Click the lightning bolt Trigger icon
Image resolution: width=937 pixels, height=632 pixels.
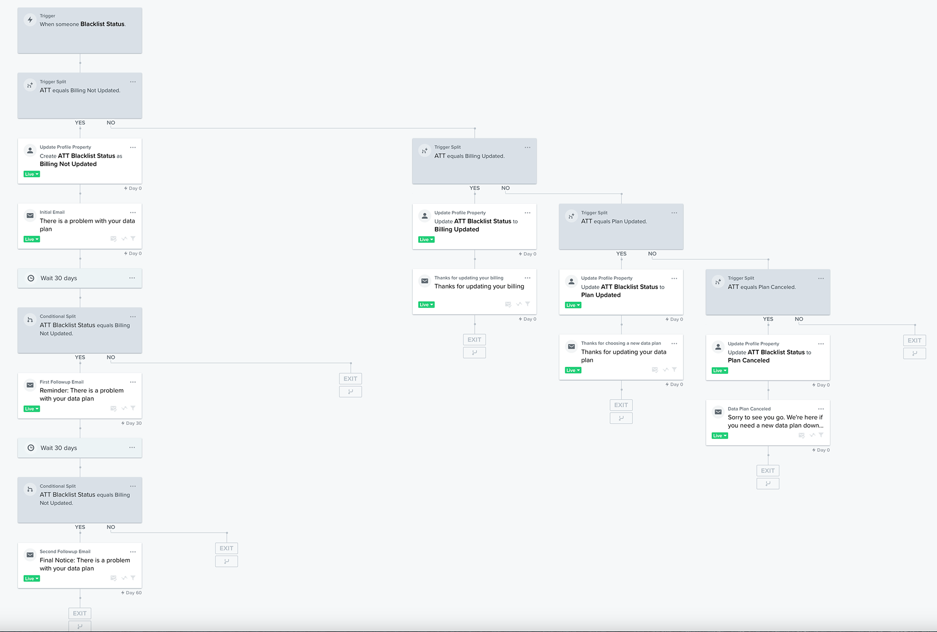pyautogui.click(x=30, y=20)
